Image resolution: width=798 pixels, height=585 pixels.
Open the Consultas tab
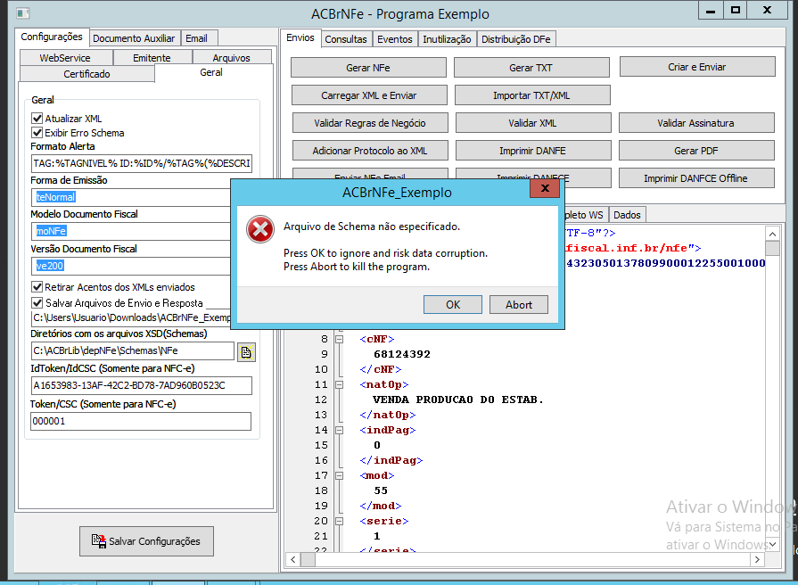(346, 39)
